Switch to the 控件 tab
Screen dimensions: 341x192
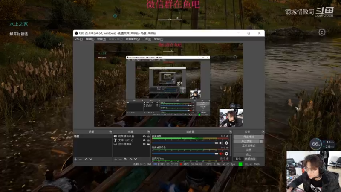pos(238,159)
